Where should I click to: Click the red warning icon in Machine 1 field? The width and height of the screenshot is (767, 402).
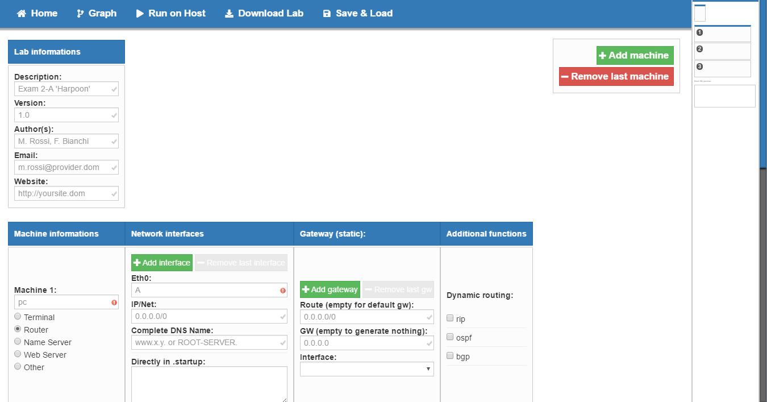114,303
